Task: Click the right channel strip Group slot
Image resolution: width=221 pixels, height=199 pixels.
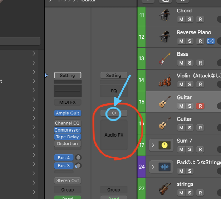Action: pyautogui.click(x=114, y=190)
